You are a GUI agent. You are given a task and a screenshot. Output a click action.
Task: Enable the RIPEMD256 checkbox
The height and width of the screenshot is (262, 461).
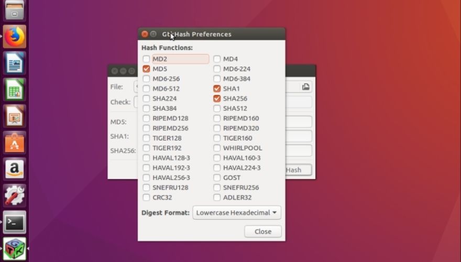click(146, 128)
